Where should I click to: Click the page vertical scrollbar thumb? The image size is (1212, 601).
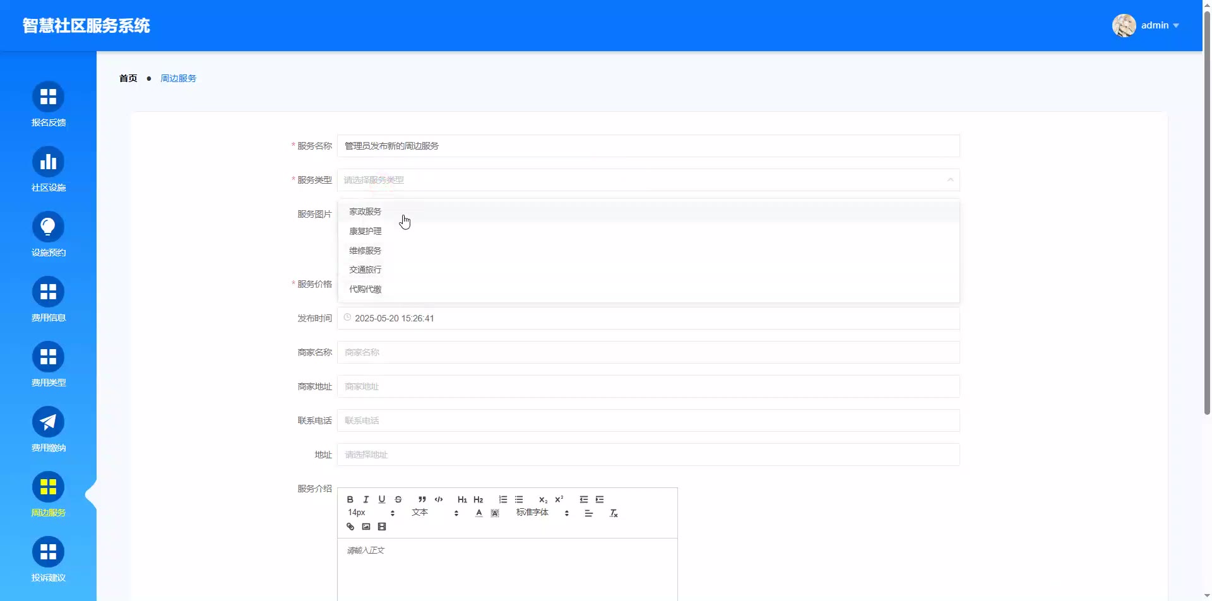[x=1207, y=211]
